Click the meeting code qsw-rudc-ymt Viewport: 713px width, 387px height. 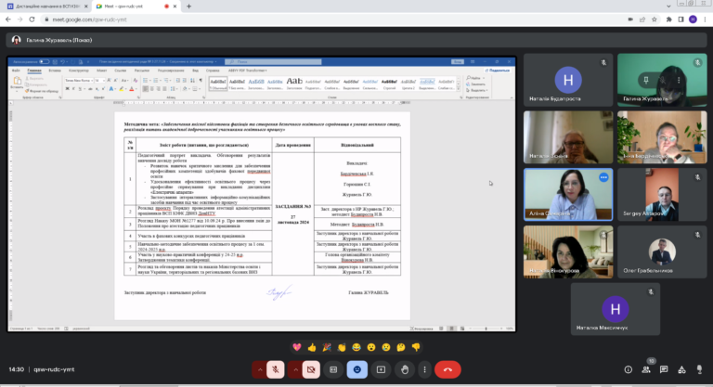54,369
